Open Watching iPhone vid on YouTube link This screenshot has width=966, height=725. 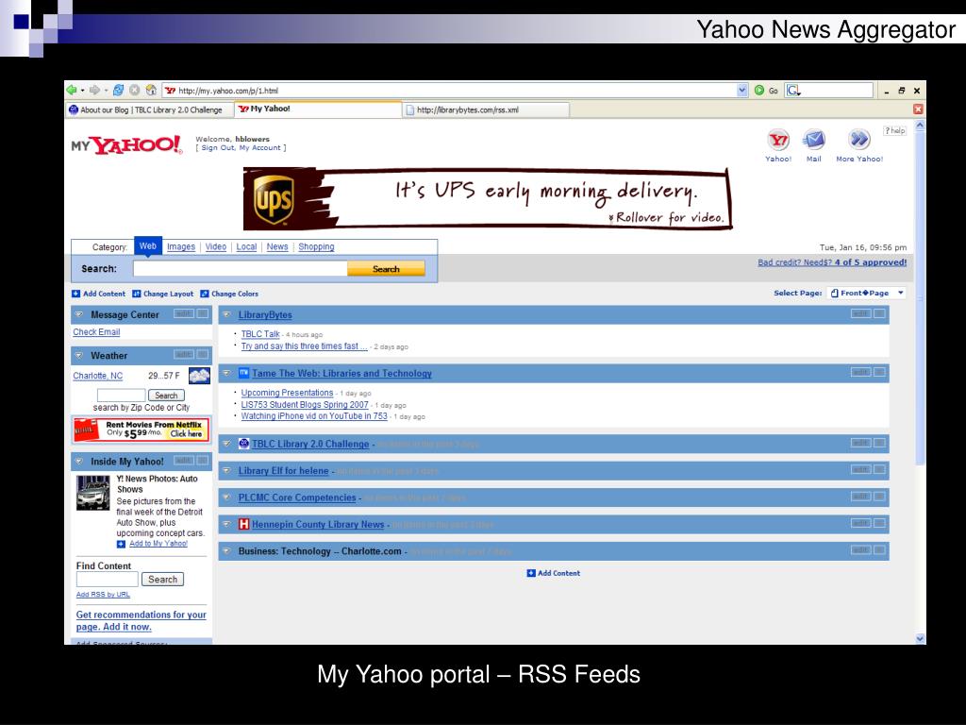[314, 416]
